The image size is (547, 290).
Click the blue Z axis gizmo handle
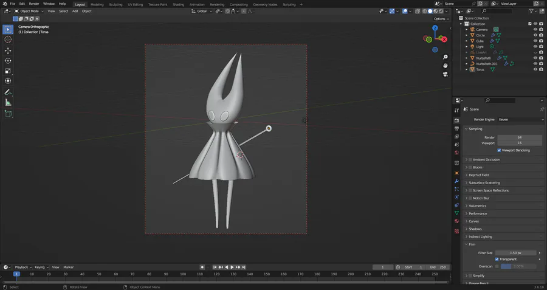pos(435,27)
